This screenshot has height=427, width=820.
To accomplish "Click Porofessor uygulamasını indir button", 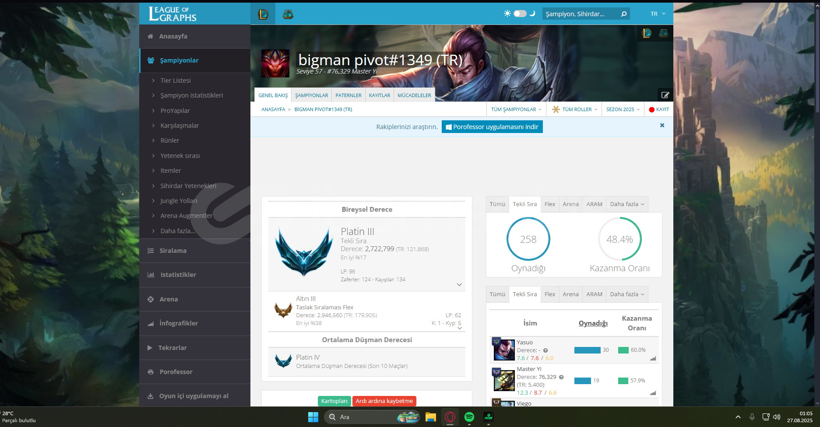I will coord(492,127).
